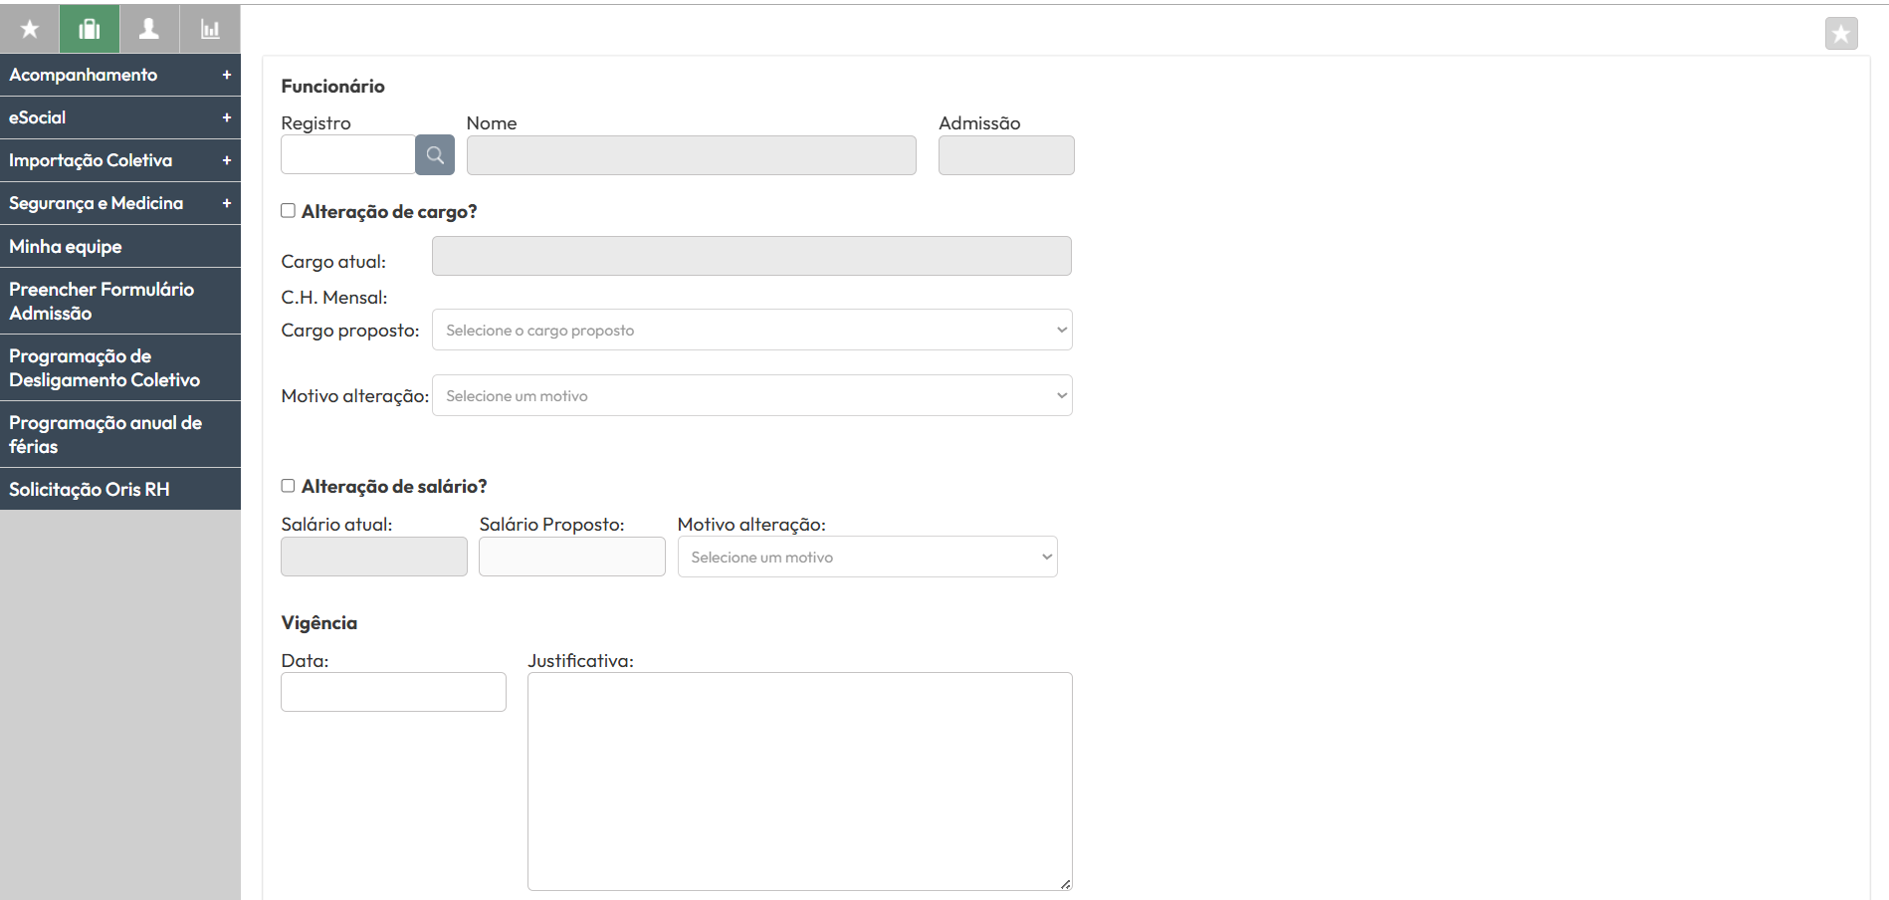Focus the Salário Proposto input
Viewport: 1889px width, 900px height.
click(572, 557)
